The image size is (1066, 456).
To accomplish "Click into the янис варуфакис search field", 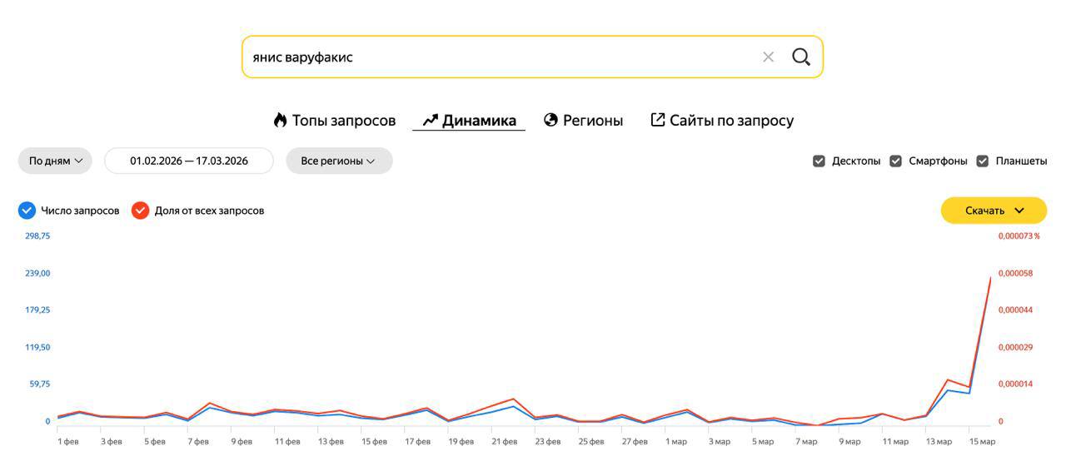I will (500, 57).
